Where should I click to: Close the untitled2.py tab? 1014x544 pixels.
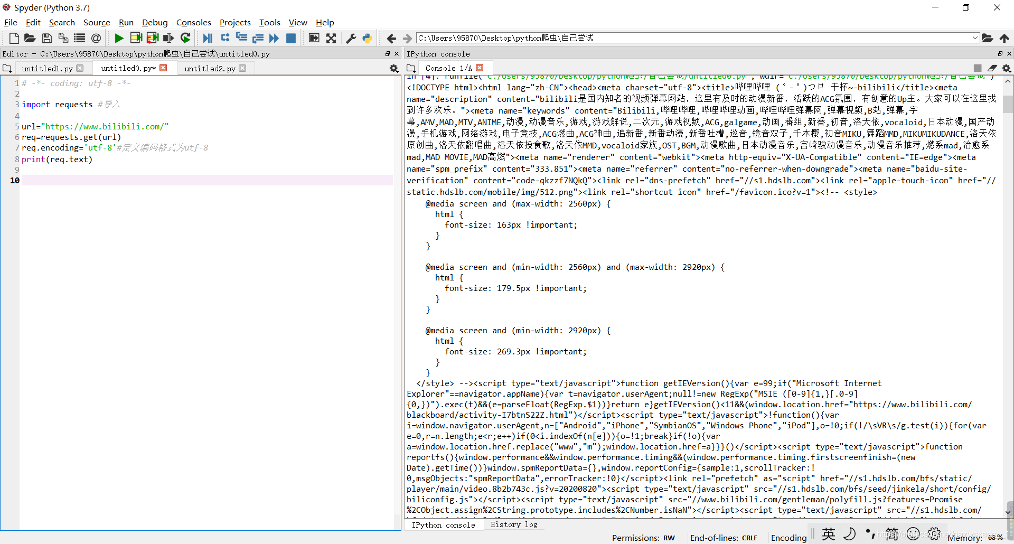[242, 68]
